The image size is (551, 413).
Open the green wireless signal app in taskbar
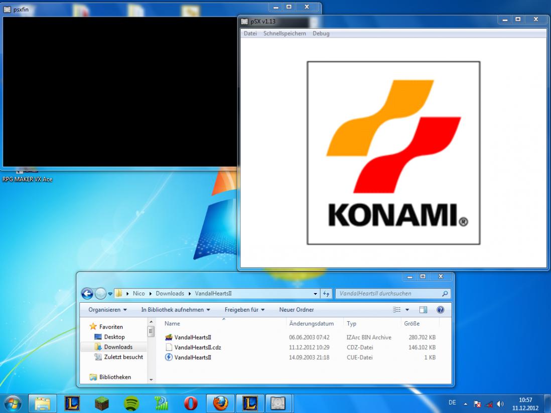coord(161,403)
